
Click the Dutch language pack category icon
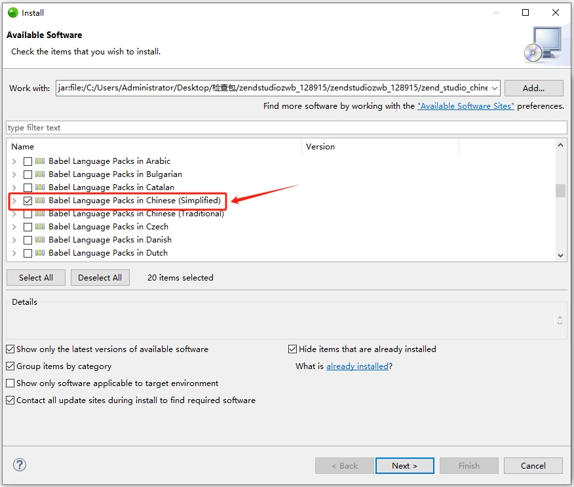click(x=40, y=253)
